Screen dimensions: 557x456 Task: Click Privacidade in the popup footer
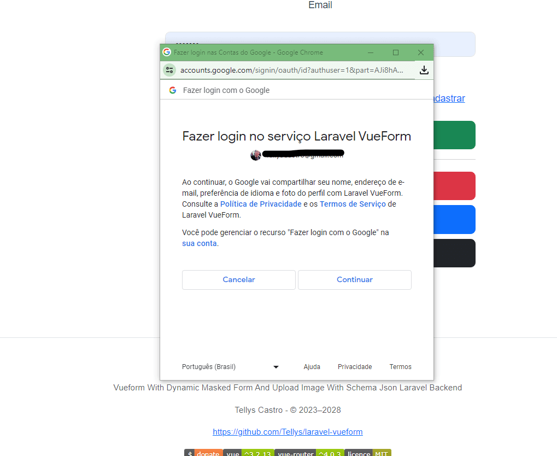point(355,367)
